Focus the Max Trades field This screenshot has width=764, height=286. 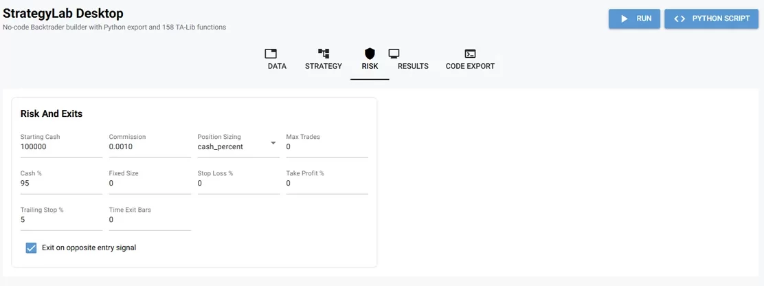327,146
